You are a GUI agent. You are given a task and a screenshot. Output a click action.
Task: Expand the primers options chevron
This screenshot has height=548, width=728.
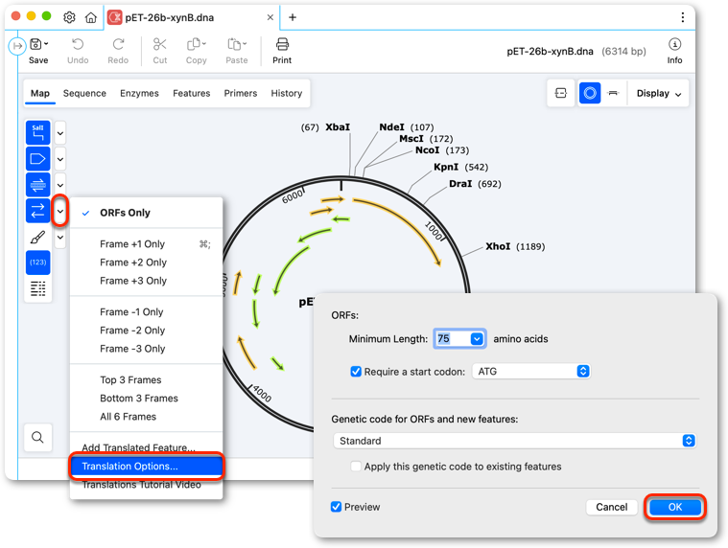point(60,185)
